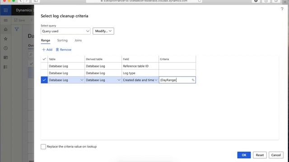This screenshot has width=289, height=162.
Task: Expand the Modify... dropdown button
Action: [103, 31]
